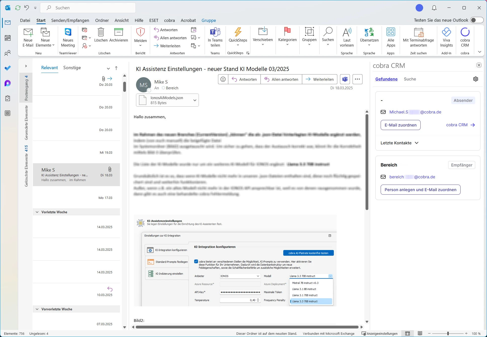Screen dimensions: 487x337
Task: Select Sonstige inbox tab
Action: coord(72,68)
